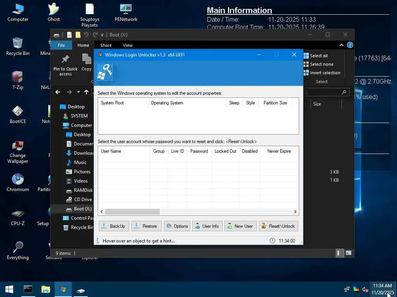Open the Souptoys Playsets desktop icon

(90, 15)
